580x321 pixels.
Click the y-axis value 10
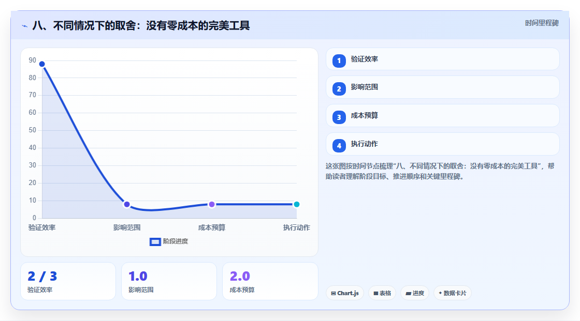[33, 201]
